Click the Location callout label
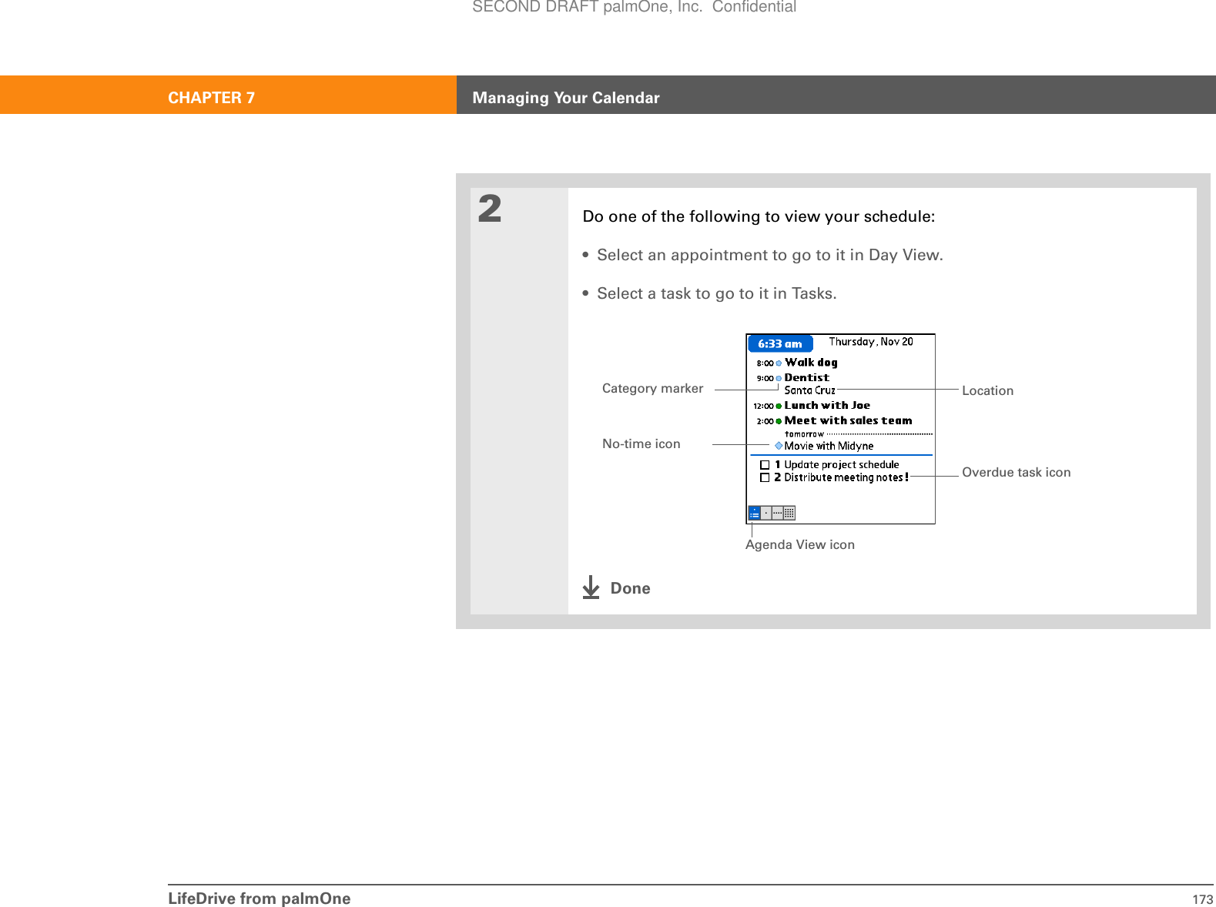This screenshot has height=907, width=1216. coord(987,391)
